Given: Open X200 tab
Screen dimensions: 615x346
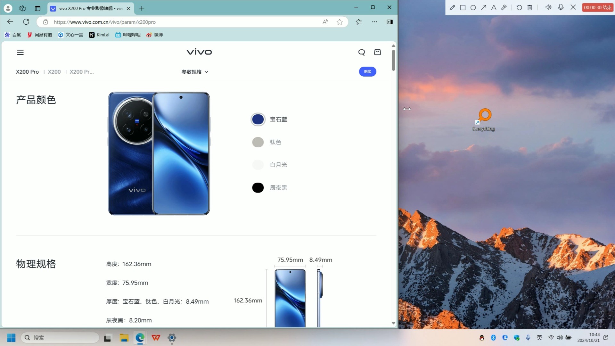Looking at the screenshot, I should coord(53,71).
